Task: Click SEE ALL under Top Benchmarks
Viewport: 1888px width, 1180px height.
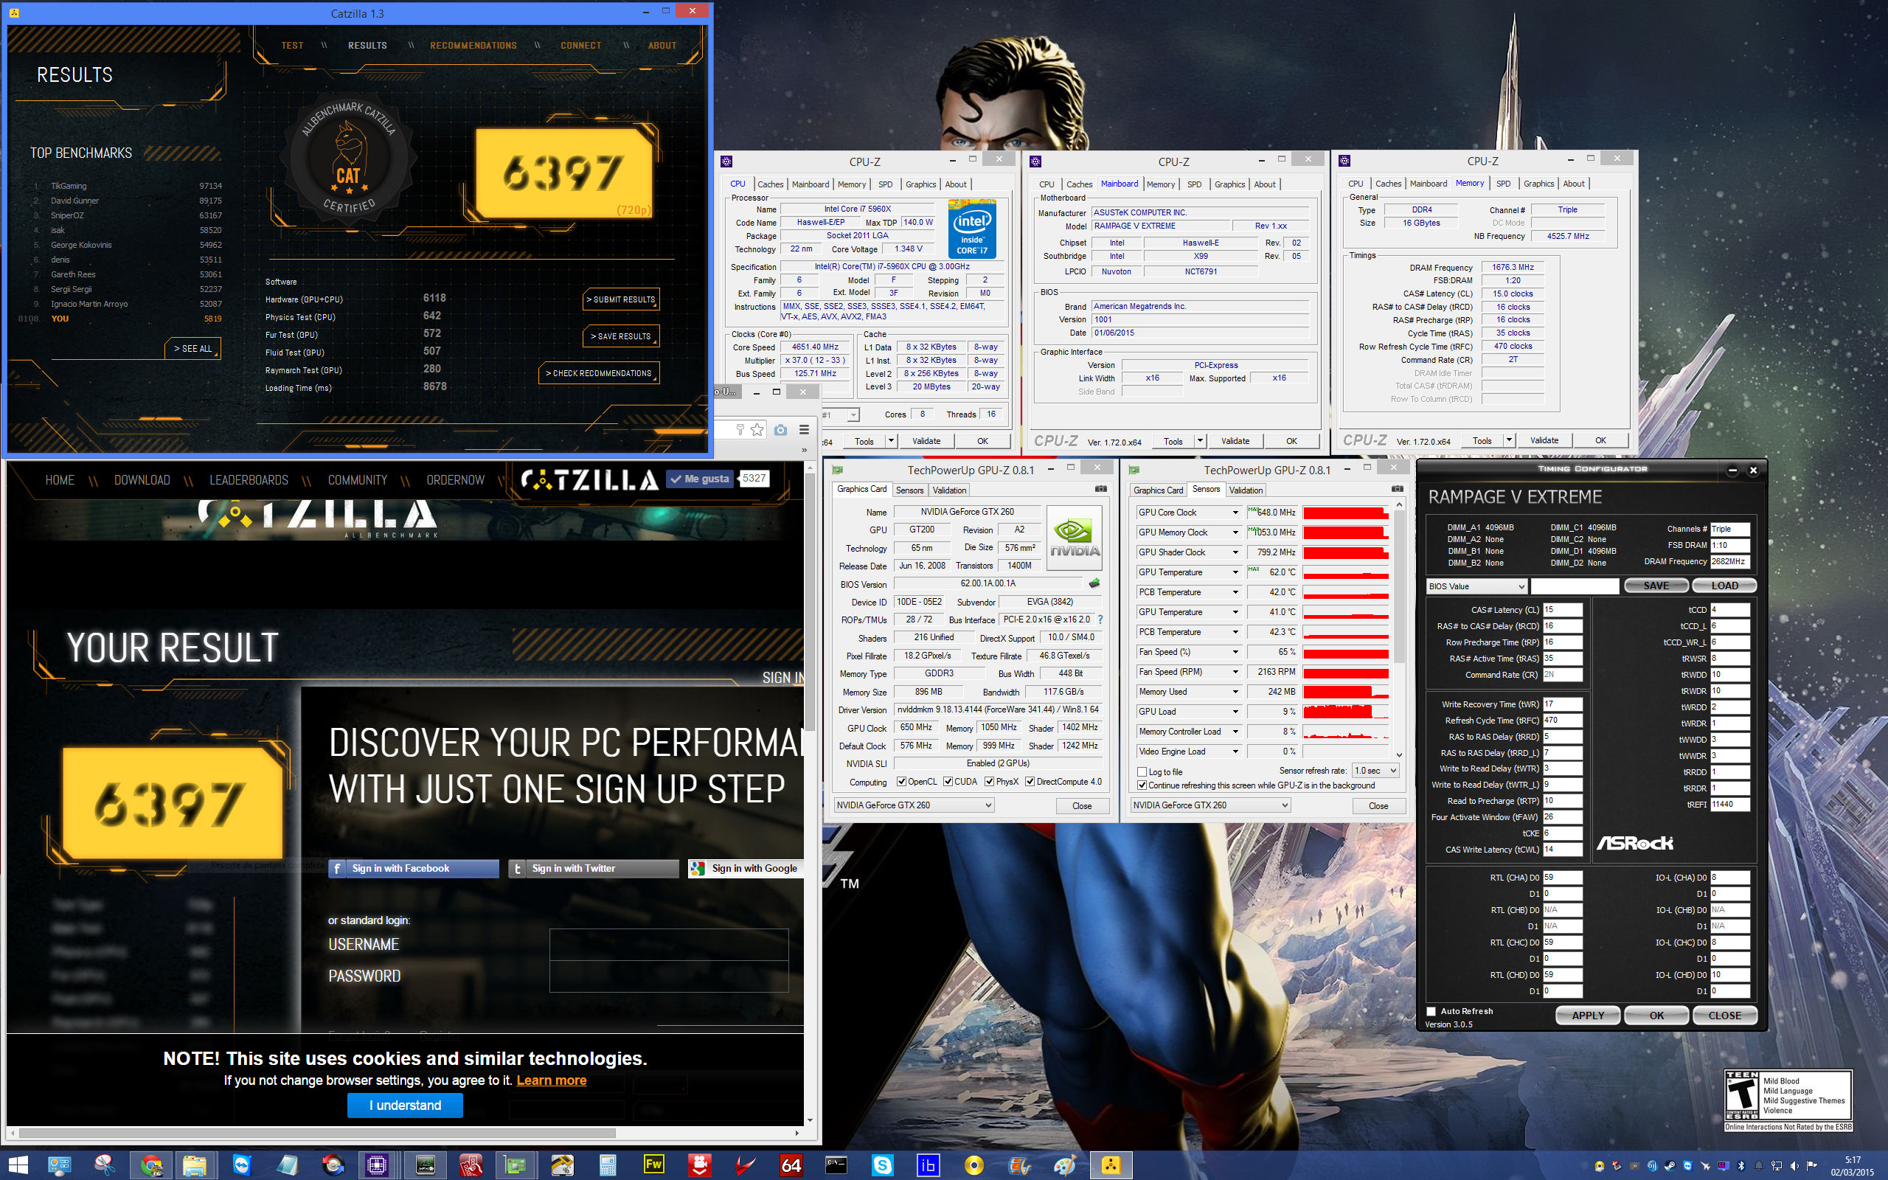Action: (x=192, y=349)
